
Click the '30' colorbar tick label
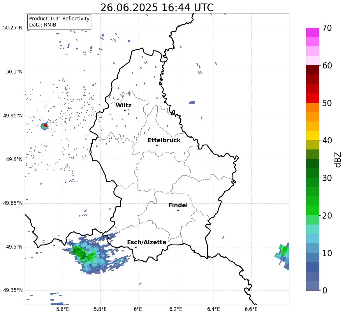coord(327,178)
